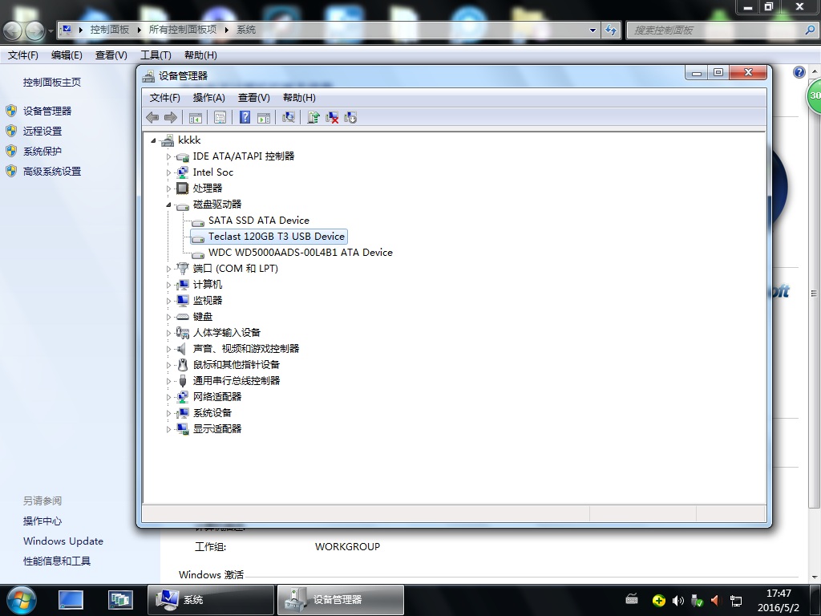Click the Safely Remove Hardware USB tray icon
This screenshot has width=821, height=616.
point(697,600)
